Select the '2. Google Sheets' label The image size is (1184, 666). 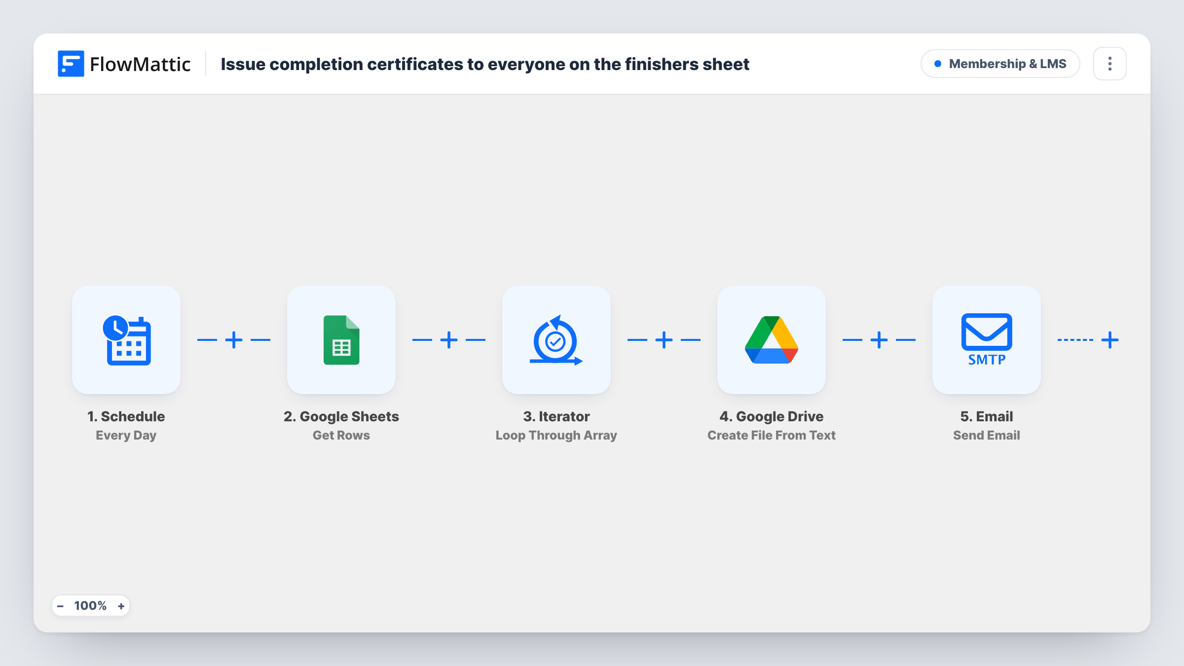[341, 416]
